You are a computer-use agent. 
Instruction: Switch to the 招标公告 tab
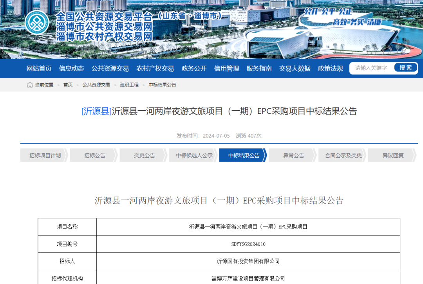point(93,155)
